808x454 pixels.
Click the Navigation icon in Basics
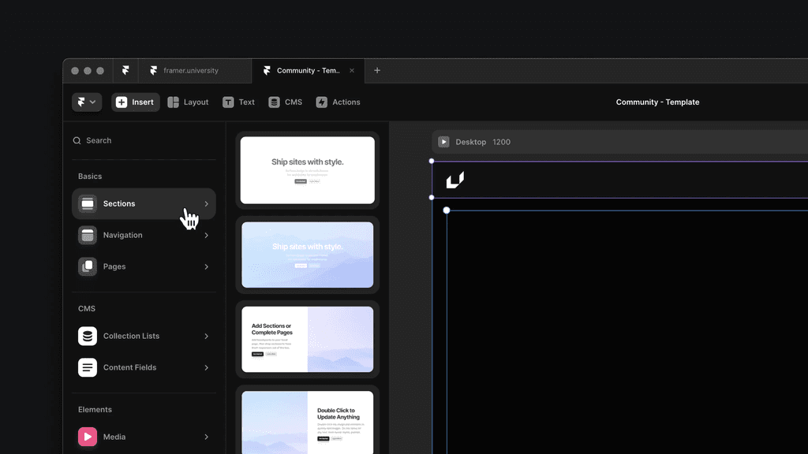(87, 235)
